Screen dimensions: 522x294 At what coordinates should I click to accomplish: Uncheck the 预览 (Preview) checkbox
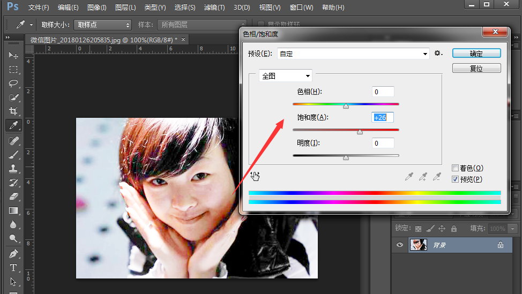[455, 179]
